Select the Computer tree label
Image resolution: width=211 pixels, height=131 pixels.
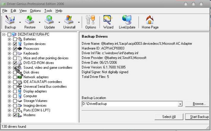coord(30,96)
